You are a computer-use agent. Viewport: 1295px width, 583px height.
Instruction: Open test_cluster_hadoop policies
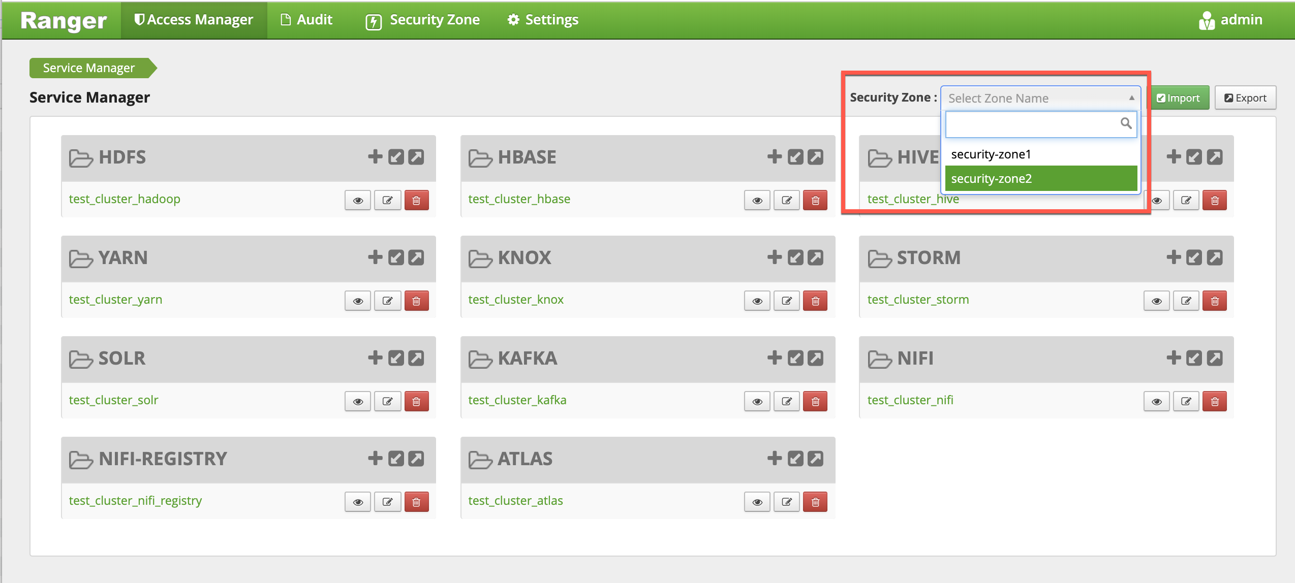coord(125,199)
